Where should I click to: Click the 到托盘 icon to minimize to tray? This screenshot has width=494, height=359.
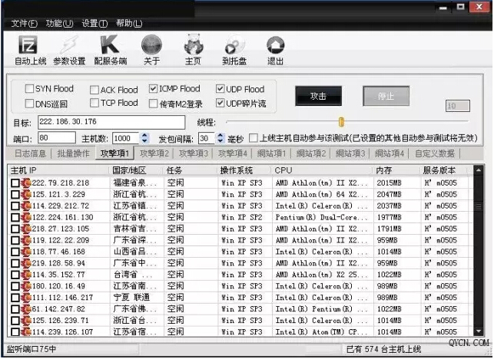point(234,46)
